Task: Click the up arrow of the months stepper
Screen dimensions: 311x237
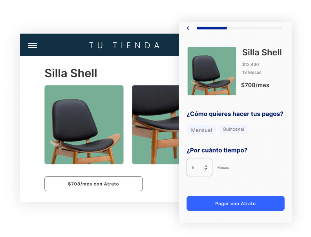Action: pyautogui.click(x=206, y=166)
